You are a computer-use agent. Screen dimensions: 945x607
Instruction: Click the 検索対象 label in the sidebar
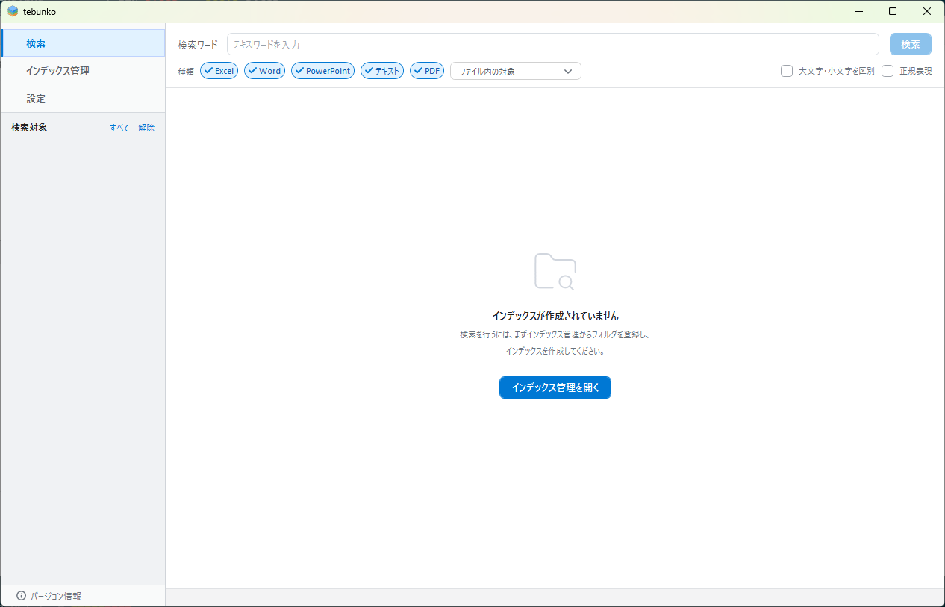pos(29,128)
